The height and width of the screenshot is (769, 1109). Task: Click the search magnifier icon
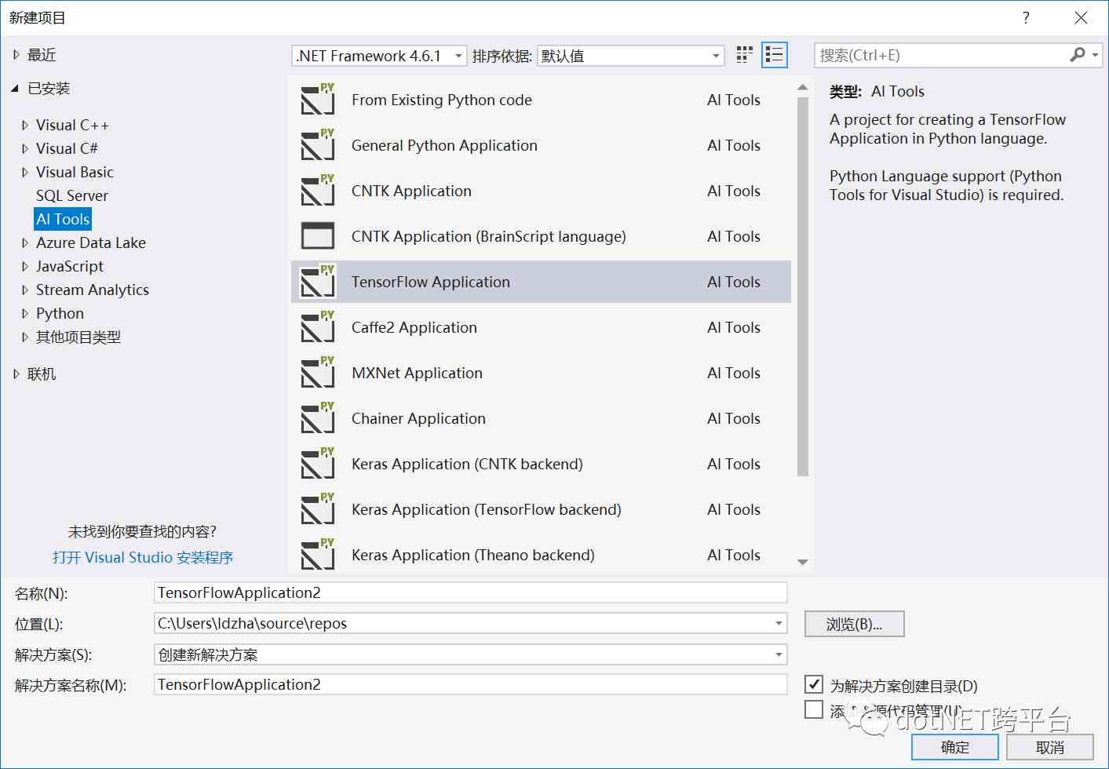pos(1078,55)
